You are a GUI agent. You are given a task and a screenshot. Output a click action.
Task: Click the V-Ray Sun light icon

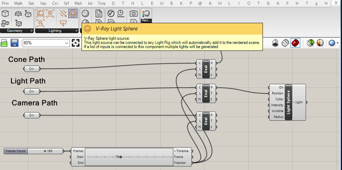tap(50, 13)
